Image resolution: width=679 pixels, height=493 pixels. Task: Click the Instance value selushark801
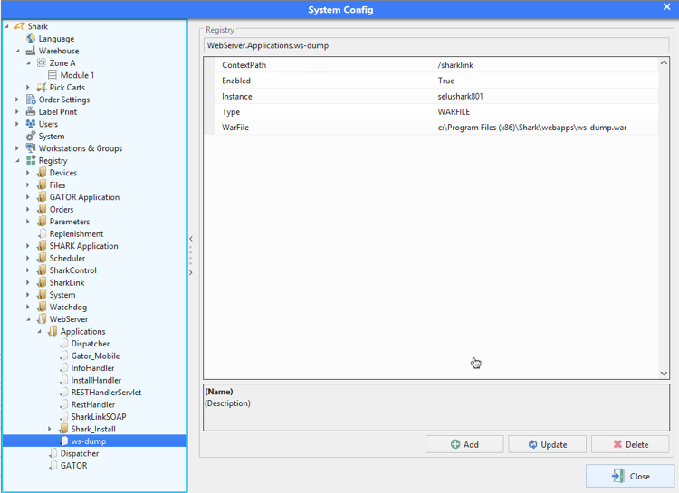coord(460,96)
